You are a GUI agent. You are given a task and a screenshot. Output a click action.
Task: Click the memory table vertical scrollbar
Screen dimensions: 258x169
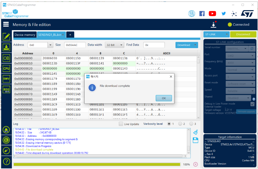[198, 61]
